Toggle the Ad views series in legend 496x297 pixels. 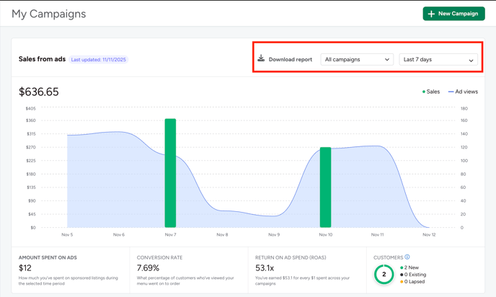(x=464, y=92)
